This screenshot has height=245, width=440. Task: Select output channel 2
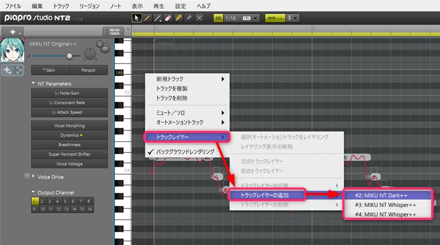[x=42, y=201]
